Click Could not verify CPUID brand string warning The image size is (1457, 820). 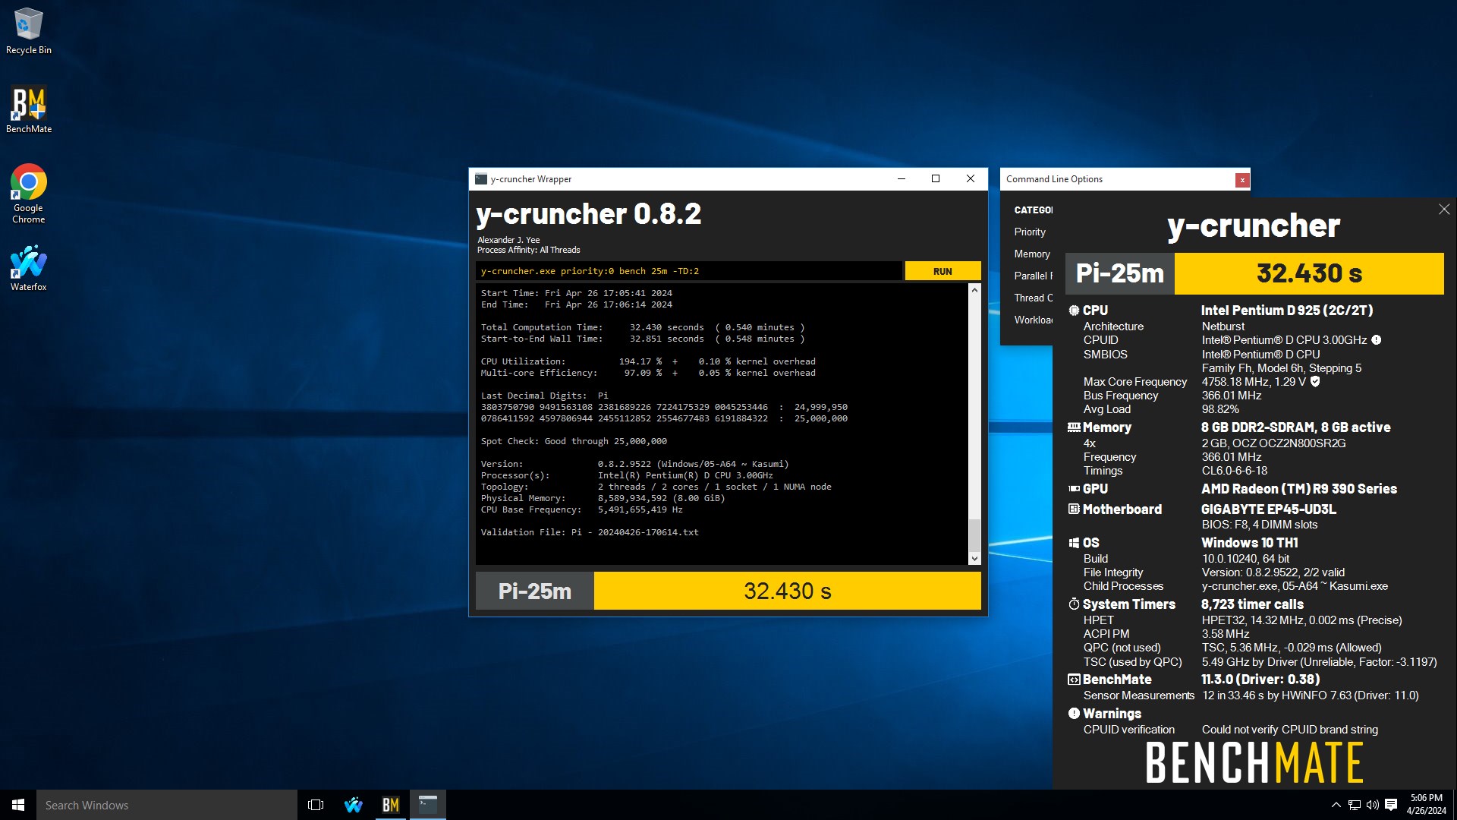pyautogui.click(x=1290, y=730)
